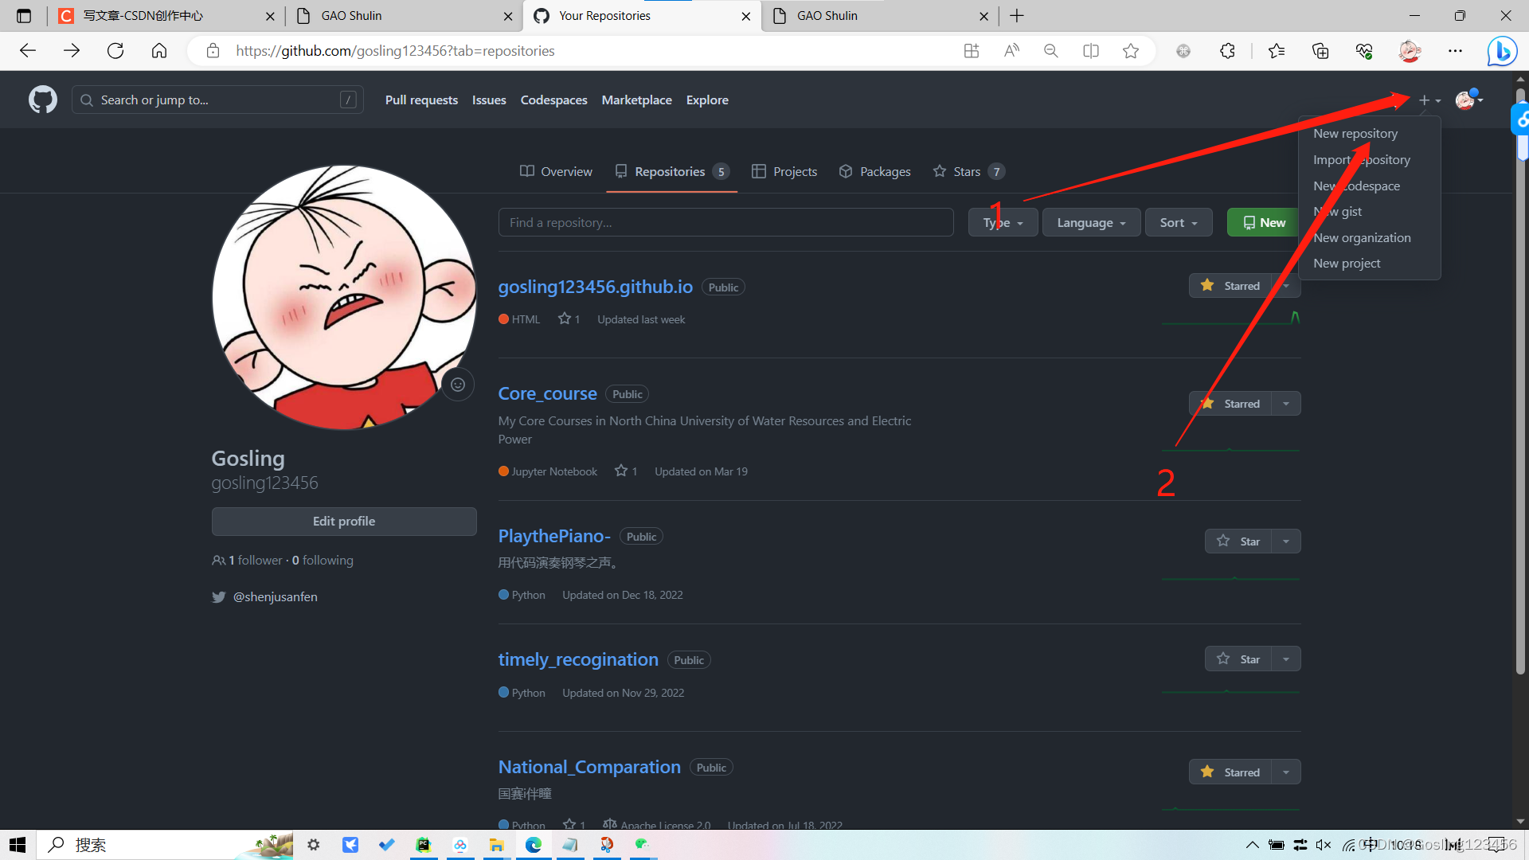Open Explore in the header navigation
Screen dimensions: 1529x860
[707, 100]
